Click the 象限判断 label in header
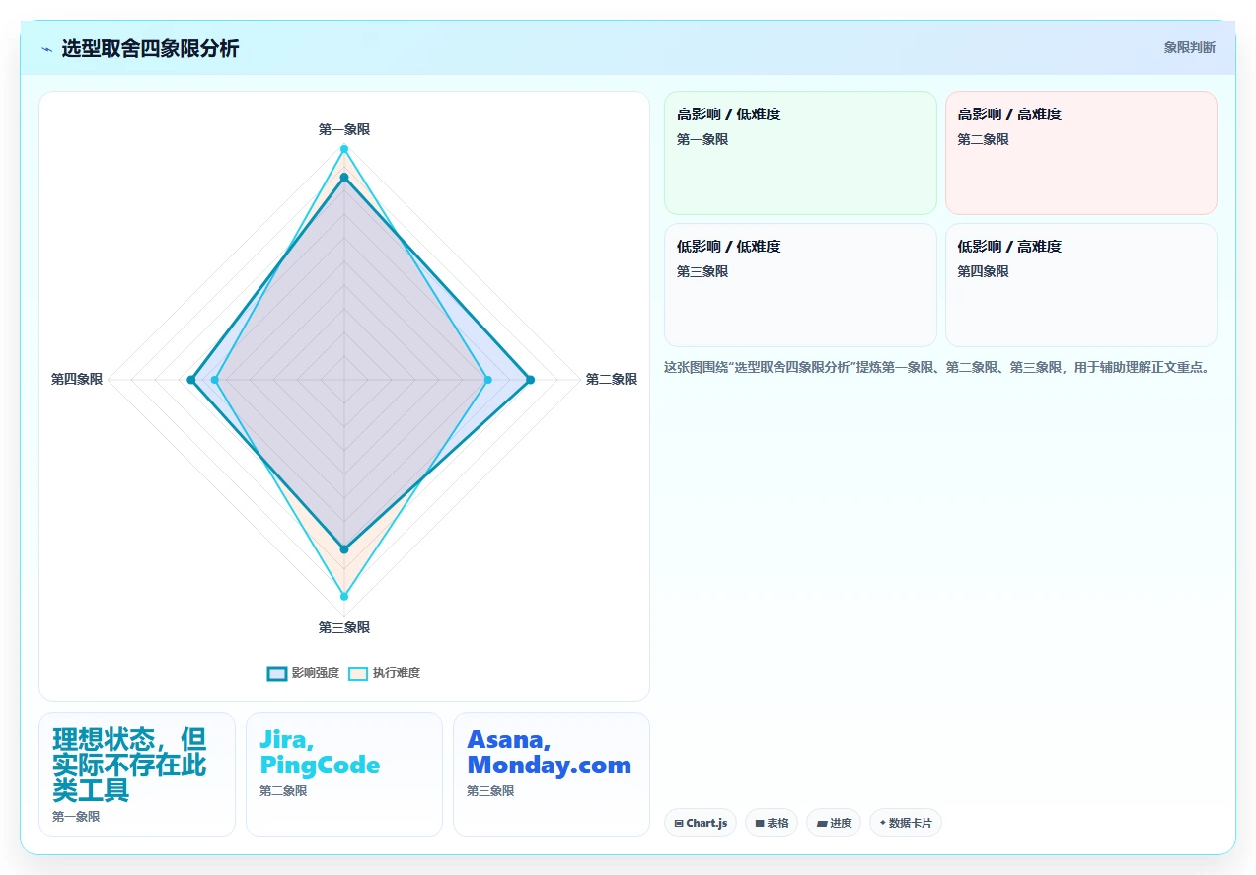Viewport: 1256px width, 875px height. (1189, 47)
